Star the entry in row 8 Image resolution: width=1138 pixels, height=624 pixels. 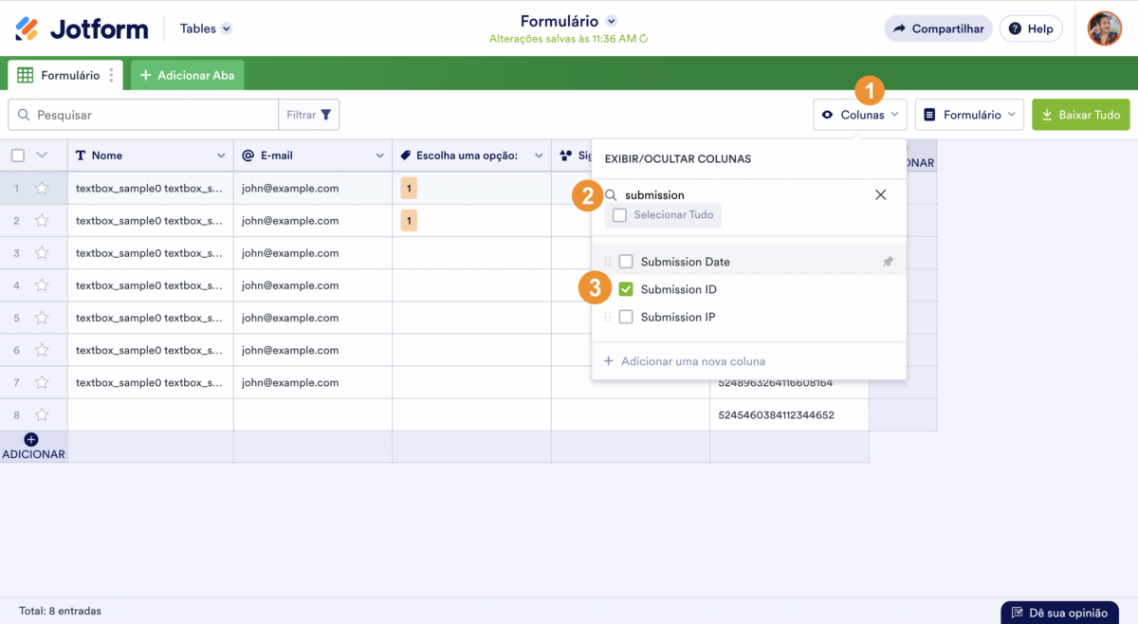pos(42,414)
